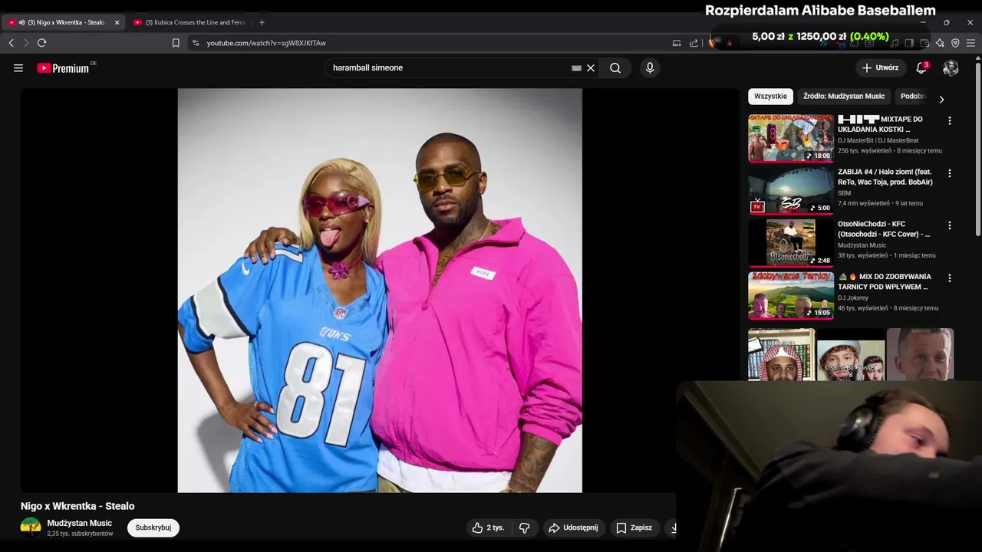Image resolution: width=982 pixels, height=552 pixels.
Task: Select the Wszystkie filter chip
Action: (770, 97)
